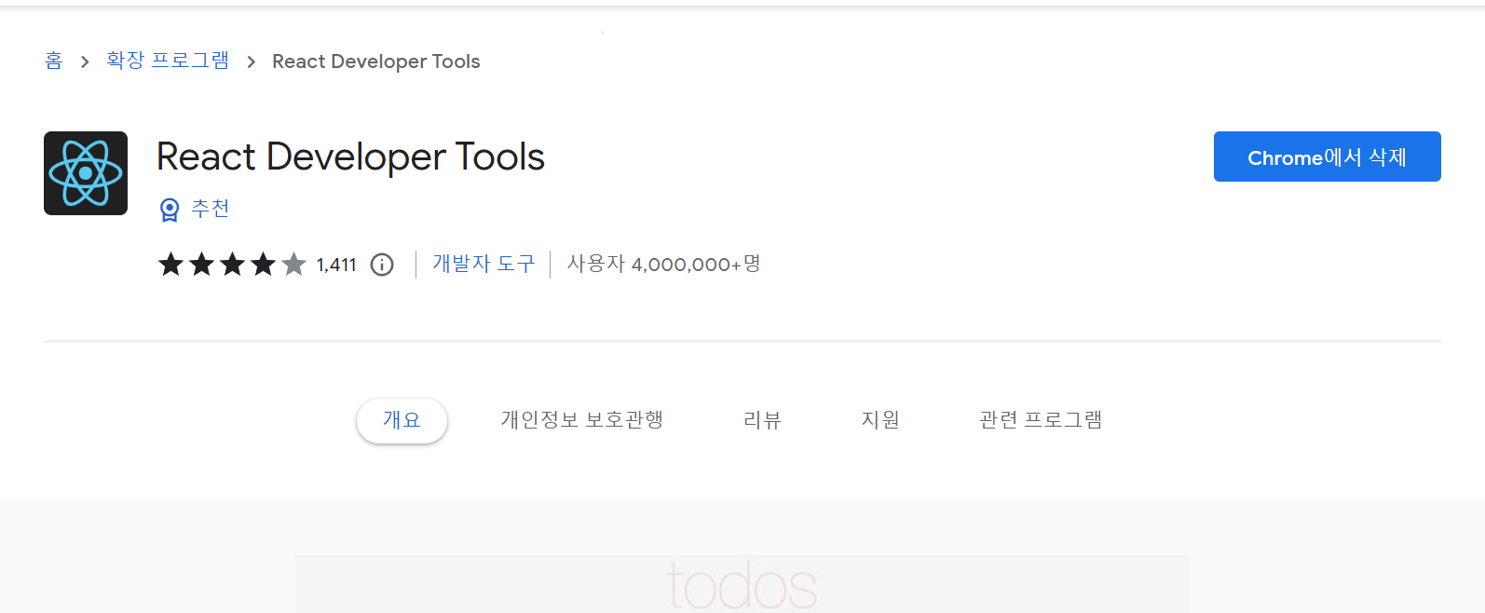This screenshot has width=1485, height=613.
Task: Click the 사용자 4,000,000+명 text
Action: click(664, 264)
